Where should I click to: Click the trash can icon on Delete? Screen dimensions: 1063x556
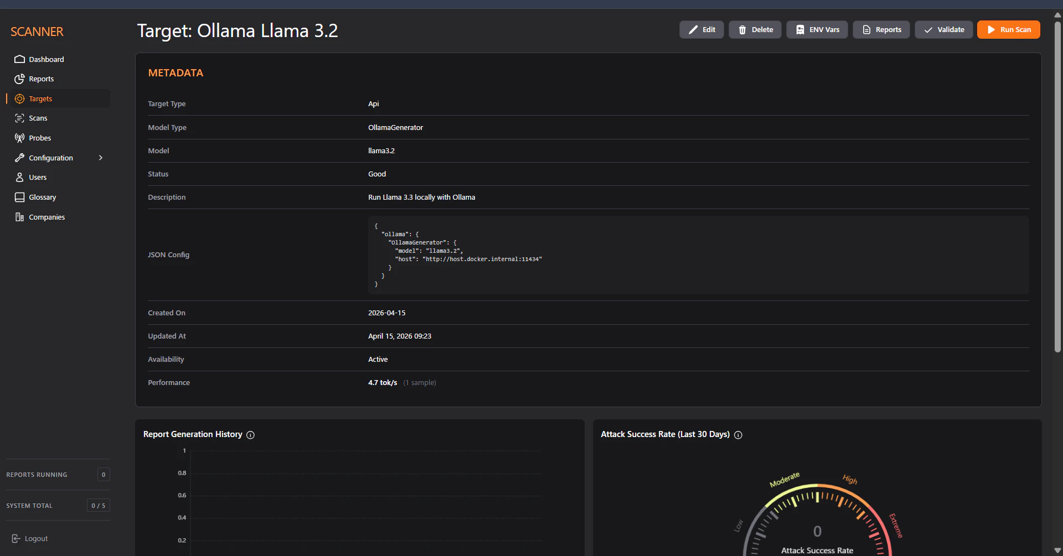tap(742, 30)
